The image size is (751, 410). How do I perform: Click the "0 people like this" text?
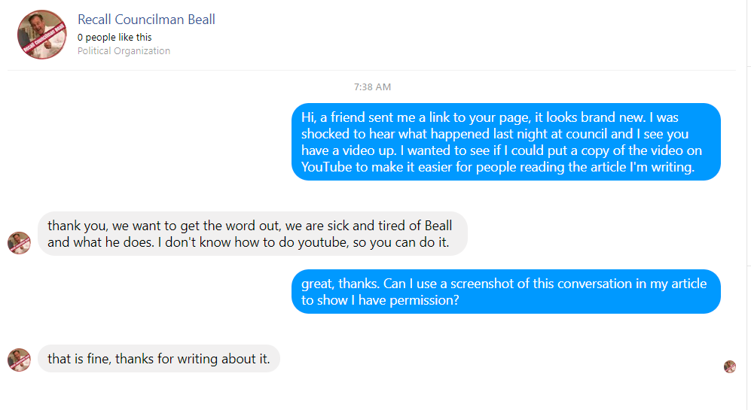point(114,37)
